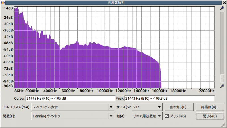Click the Audacity headphones icon in title bar
This screenshot has height=128, width=227.
tap(3, 2)
